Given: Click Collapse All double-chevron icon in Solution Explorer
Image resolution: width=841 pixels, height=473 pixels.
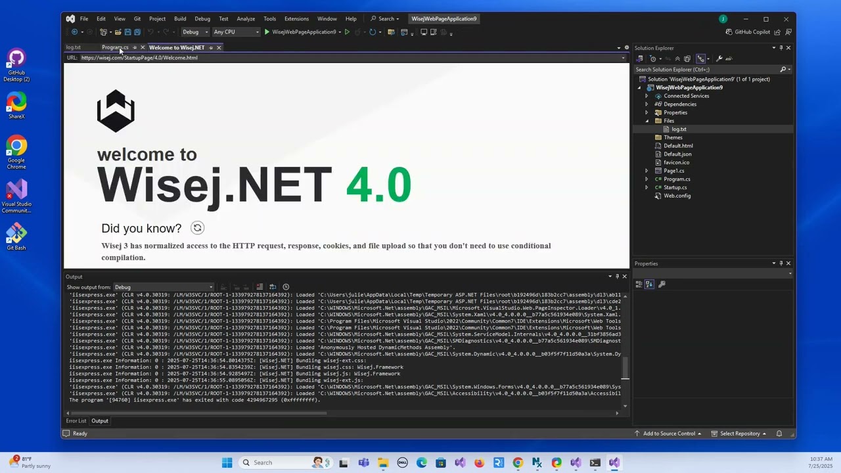Looking at the screenshot, I should [677, 58].
